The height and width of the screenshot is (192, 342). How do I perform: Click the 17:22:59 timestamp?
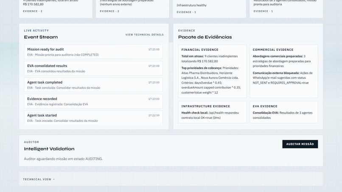tap(154, 116)
